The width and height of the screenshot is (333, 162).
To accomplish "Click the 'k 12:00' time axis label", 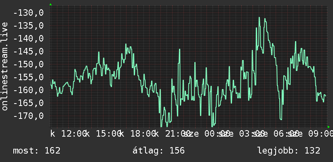I will [x=68, y=134].
